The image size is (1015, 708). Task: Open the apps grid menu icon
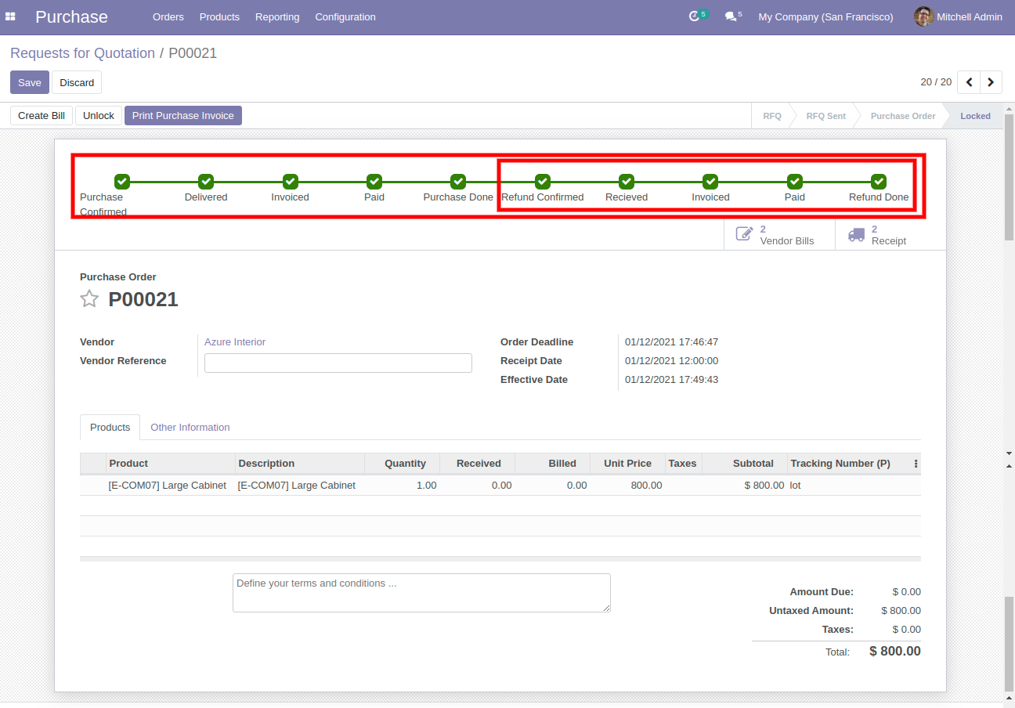pos(11,16)
